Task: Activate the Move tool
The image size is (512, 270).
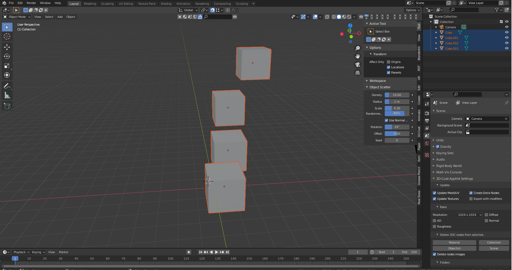Action: coord(7,47)
